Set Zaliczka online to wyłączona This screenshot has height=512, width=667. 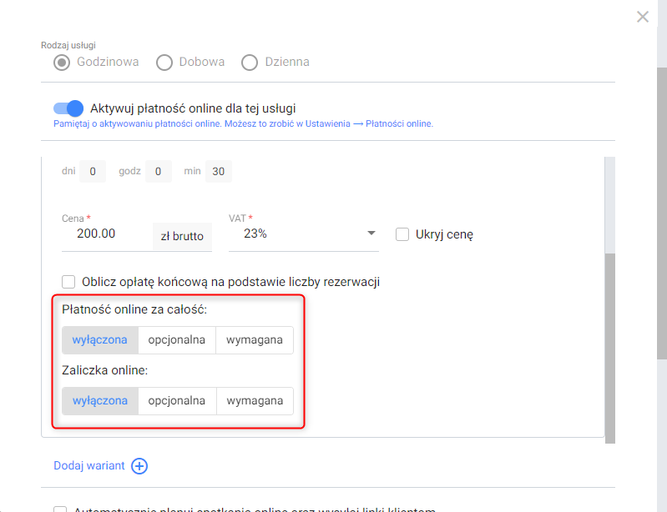(100, 400)
